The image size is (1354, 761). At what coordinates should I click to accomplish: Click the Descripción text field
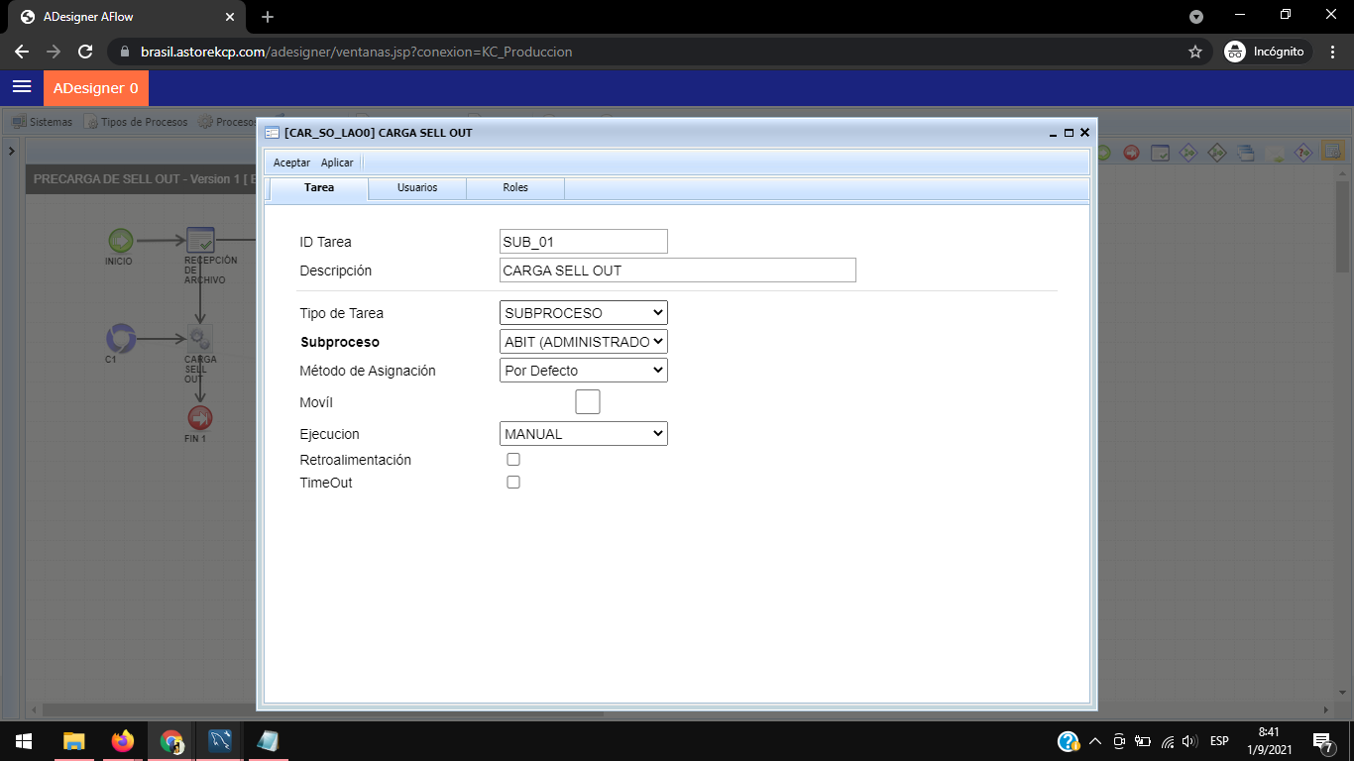point(677,271)
